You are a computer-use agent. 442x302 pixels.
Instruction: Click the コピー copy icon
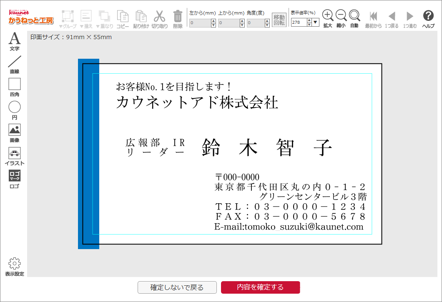tap(123, 19)
